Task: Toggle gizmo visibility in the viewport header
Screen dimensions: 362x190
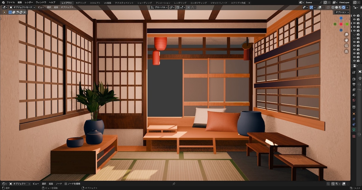Action: [311, 7]
